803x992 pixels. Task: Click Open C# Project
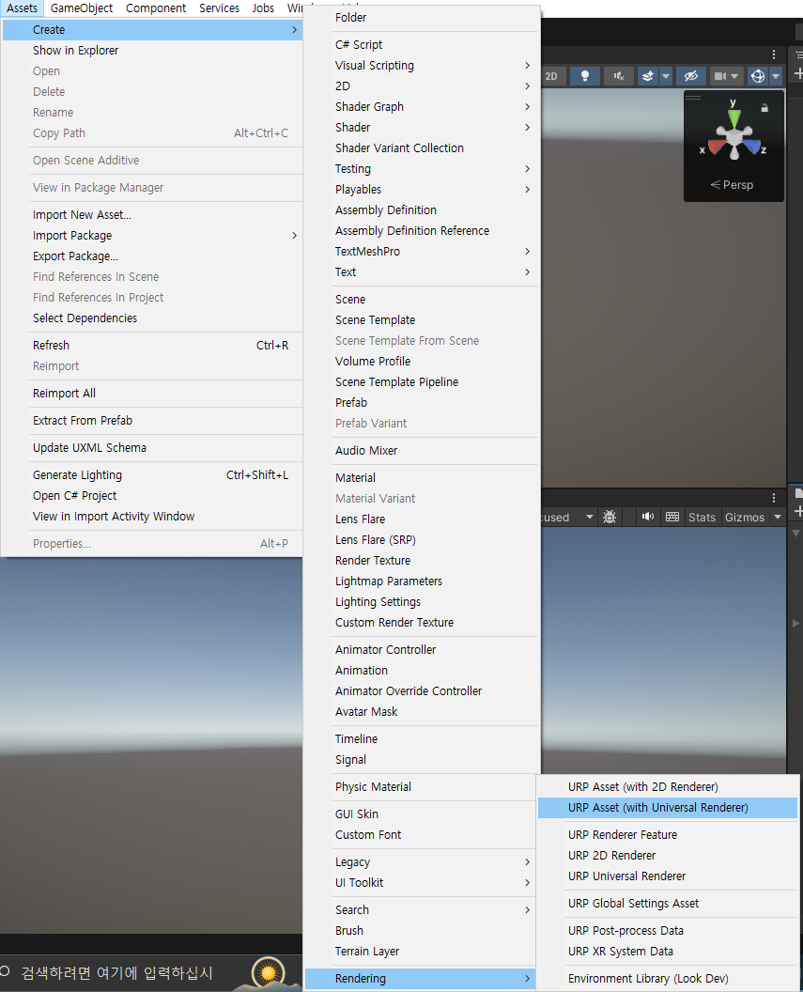point(152,495)
